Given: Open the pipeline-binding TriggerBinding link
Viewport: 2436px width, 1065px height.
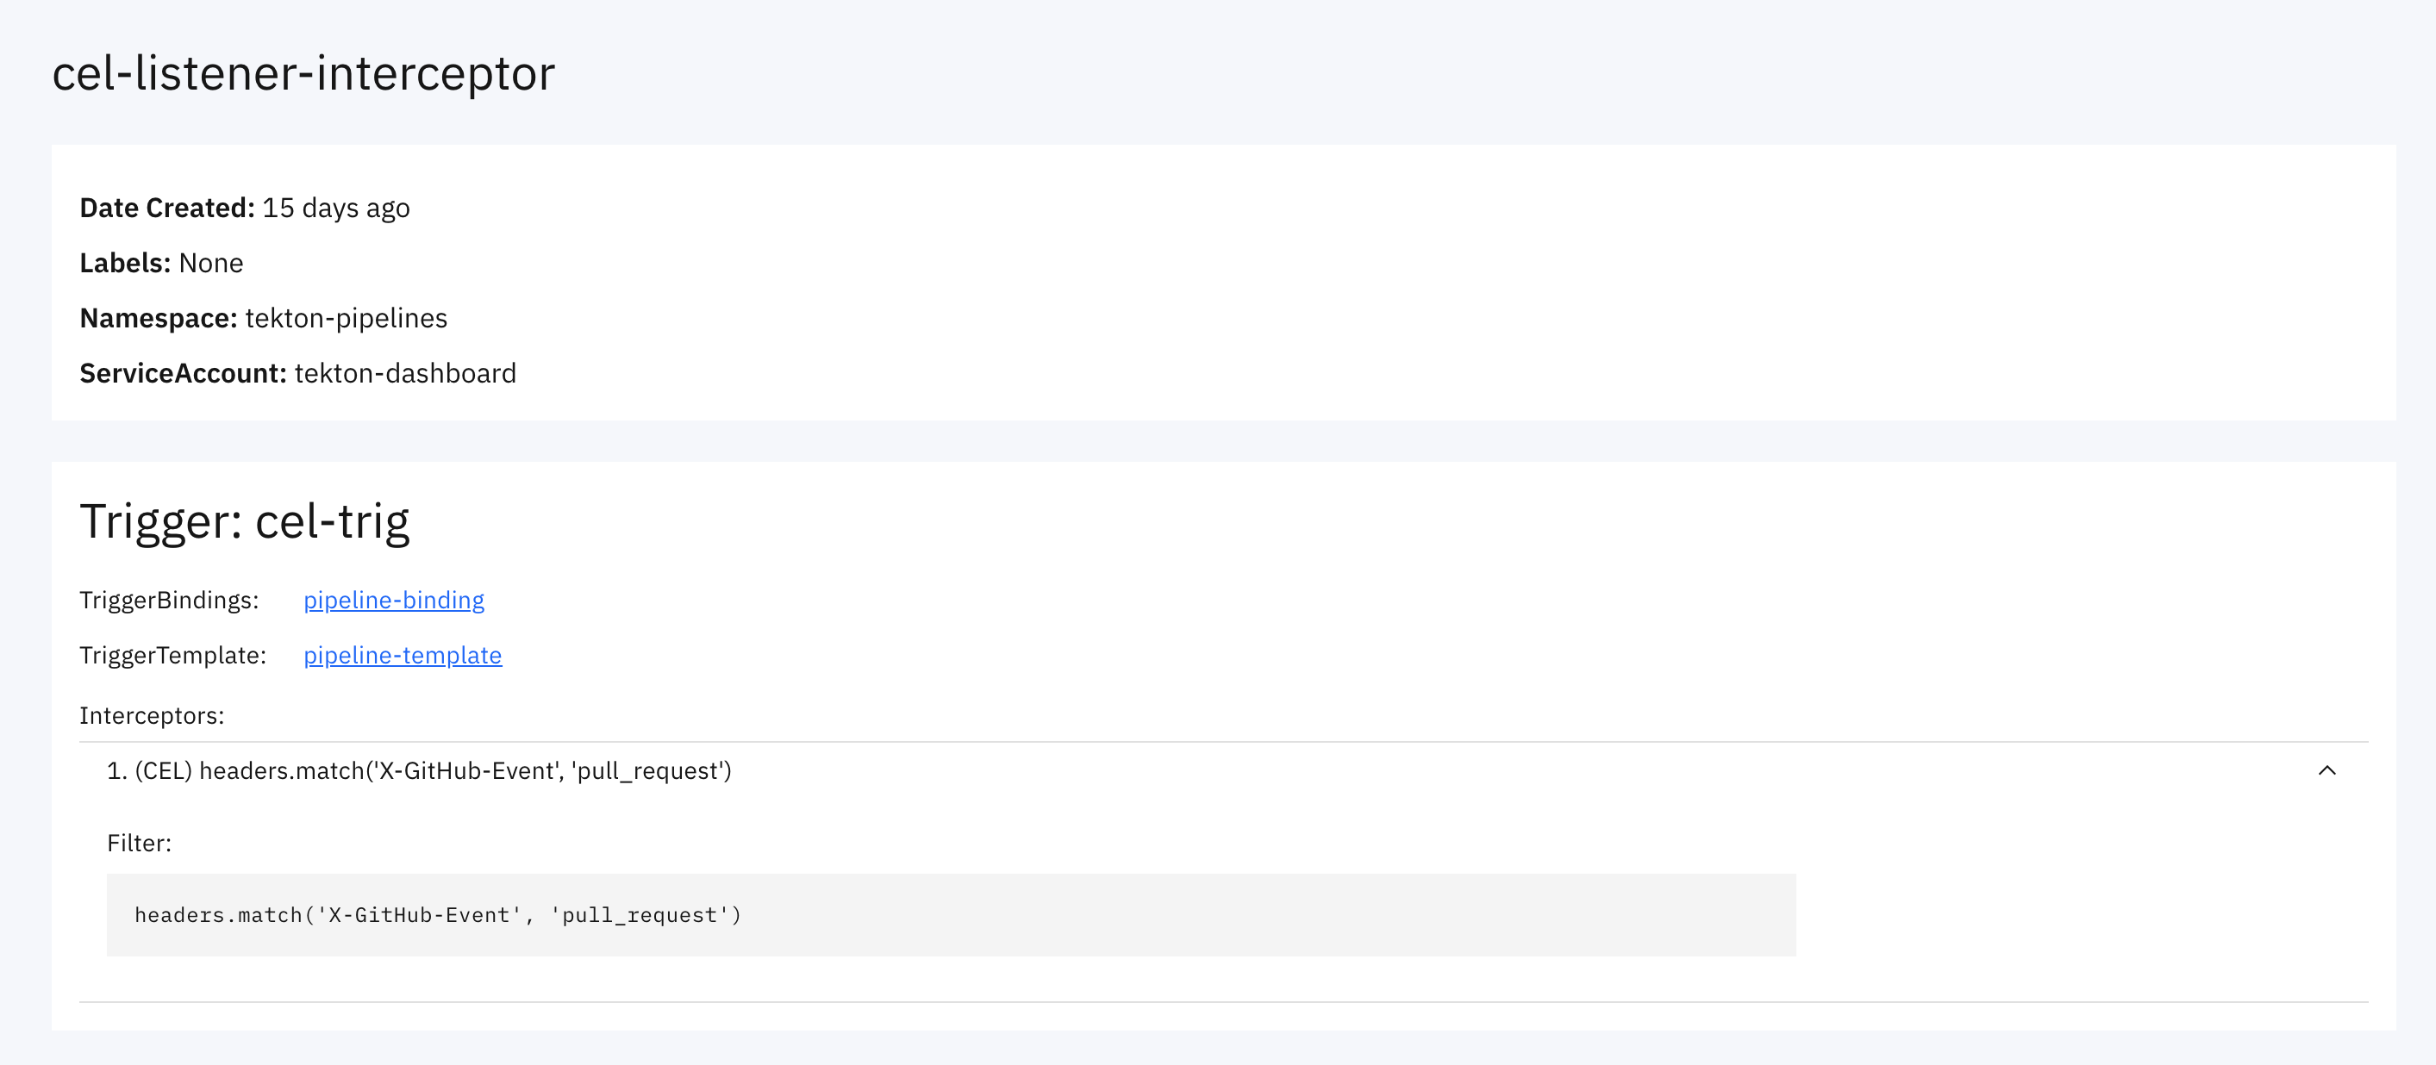Looking at the screenshot, I should (393, 599).
